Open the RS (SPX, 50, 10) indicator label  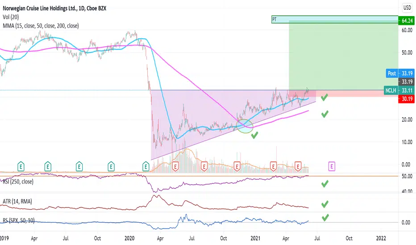(x=19, y=220)
